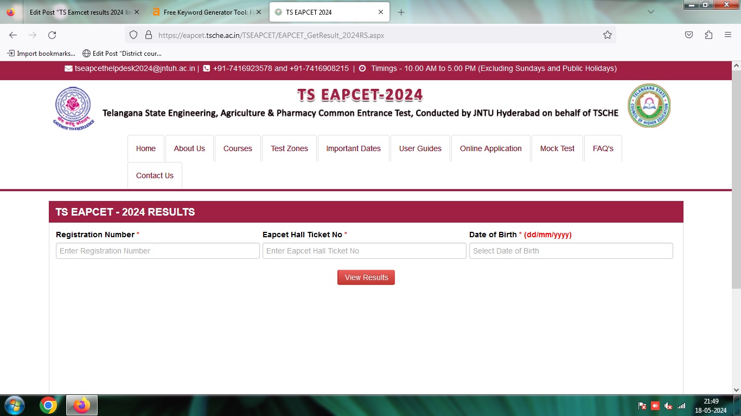
Task: Click the Registration Number input field
Action: click(158, 251)
